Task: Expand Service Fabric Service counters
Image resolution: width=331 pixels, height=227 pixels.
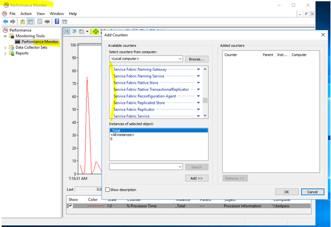Action: pos(199,116)
